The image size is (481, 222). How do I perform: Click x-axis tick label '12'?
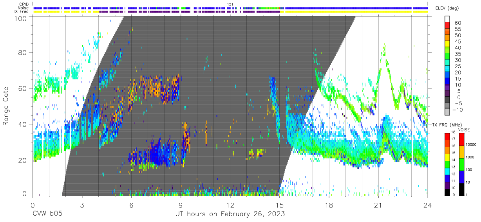(230, 205)
